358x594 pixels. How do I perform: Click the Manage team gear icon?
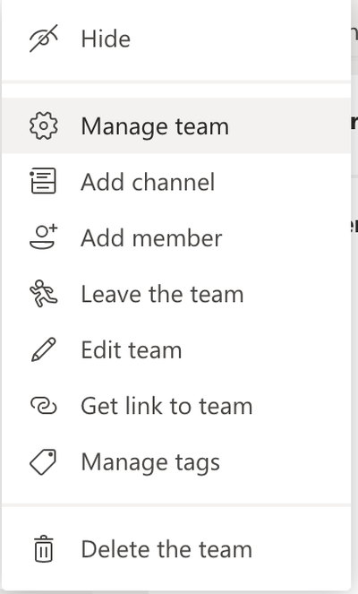tap(44, 125)
